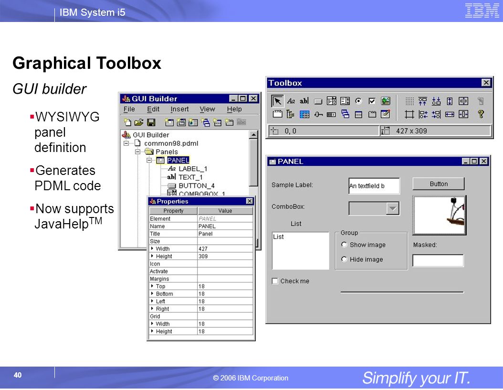Image resolution: width=503 pixels, height=390 pixels.
Task: Select the Show image radio button
Action: (344, 245)
